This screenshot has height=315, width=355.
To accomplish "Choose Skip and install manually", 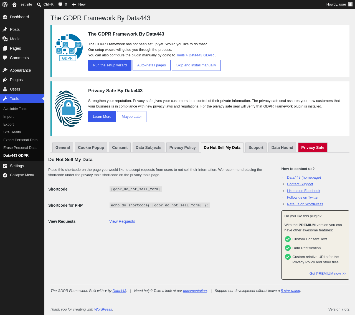I will (x=196, y=65).
